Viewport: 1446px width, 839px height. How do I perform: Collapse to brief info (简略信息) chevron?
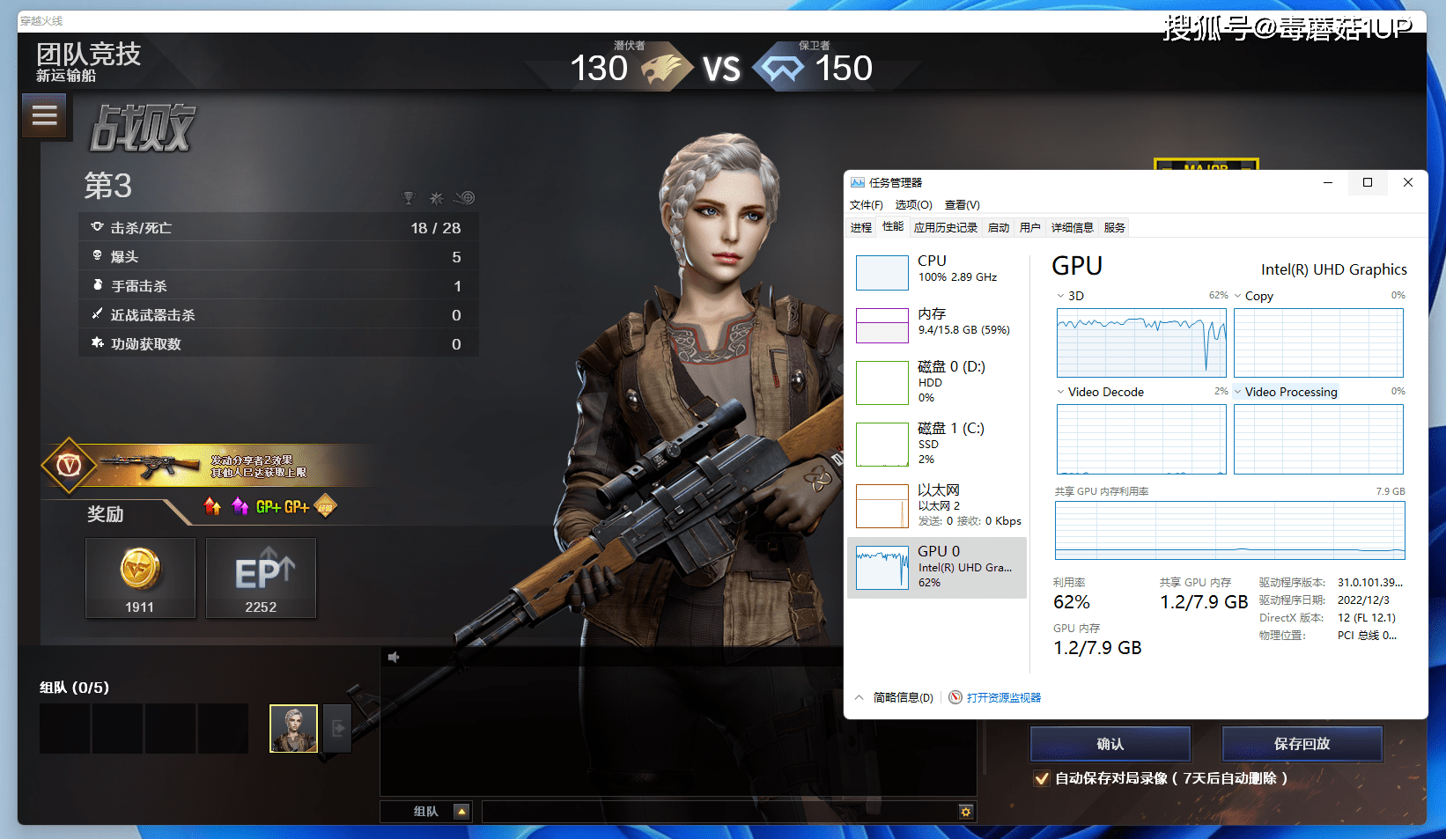click(x=859, y=697)
